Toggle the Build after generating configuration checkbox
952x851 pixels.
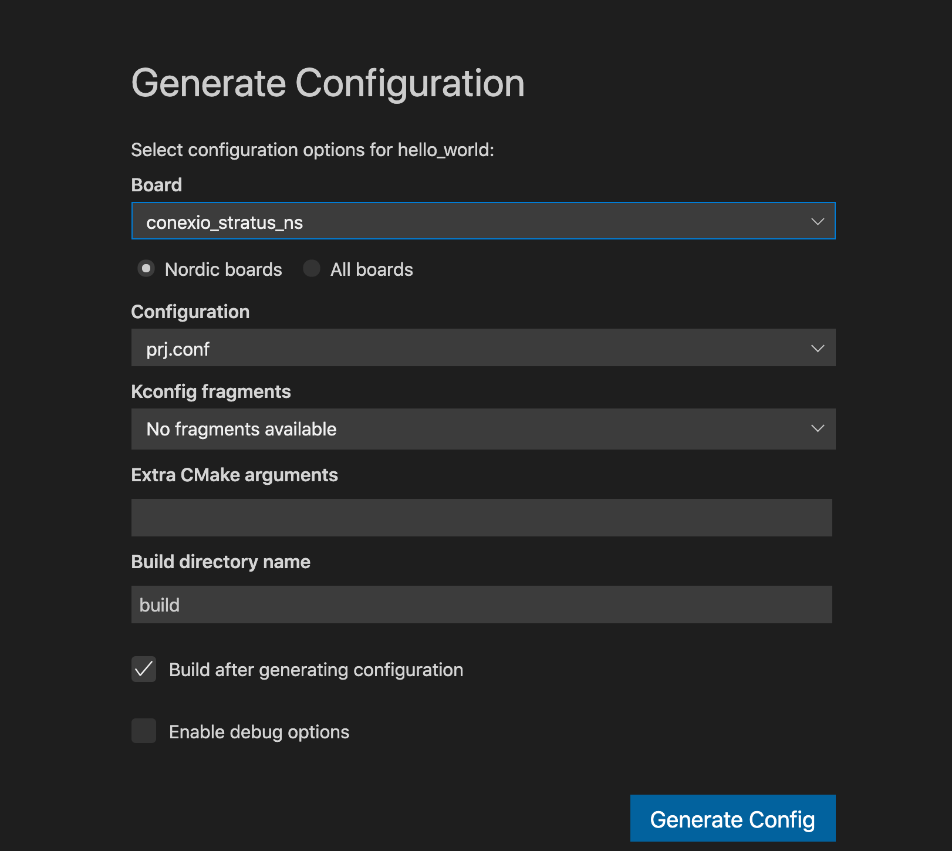(x=143, y=670)
